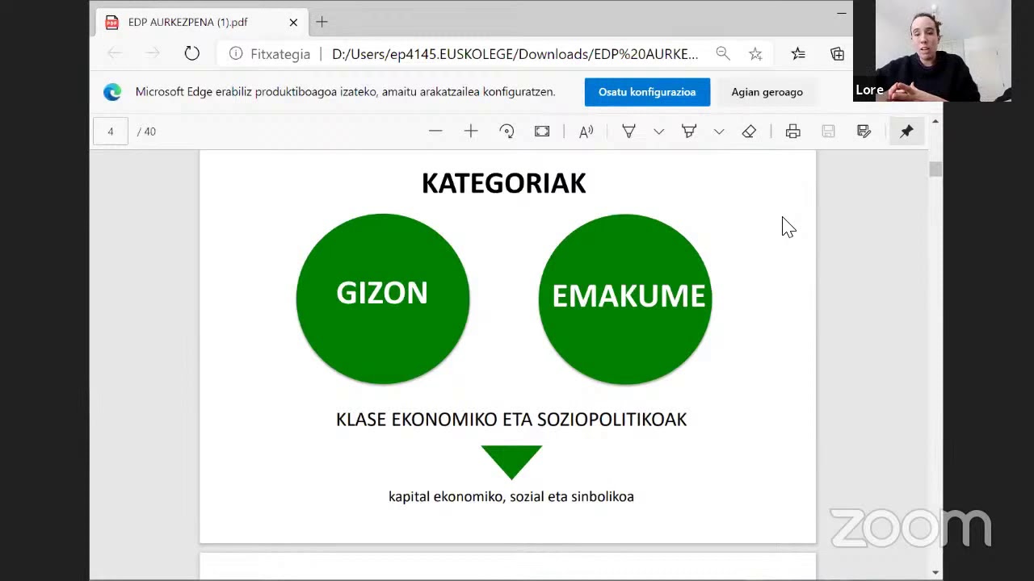Image resolution: width=1034 pixels, height=581 pixels.
Task: Click text KLASE EKONOMIKO ETA SOZIOPOLITIKOAK
Action: (511, 420)
